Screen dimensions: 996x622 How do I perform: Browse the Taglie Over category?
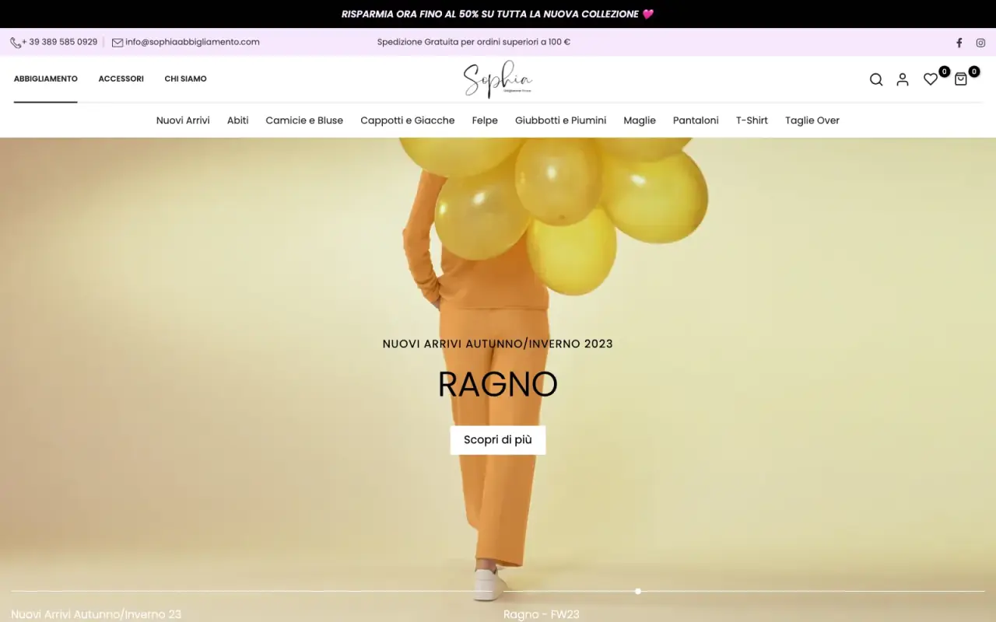812,121
